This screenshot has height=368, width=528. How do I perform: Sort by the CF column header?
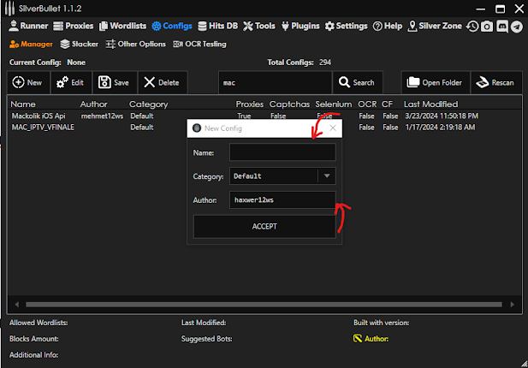click(387, 104)
